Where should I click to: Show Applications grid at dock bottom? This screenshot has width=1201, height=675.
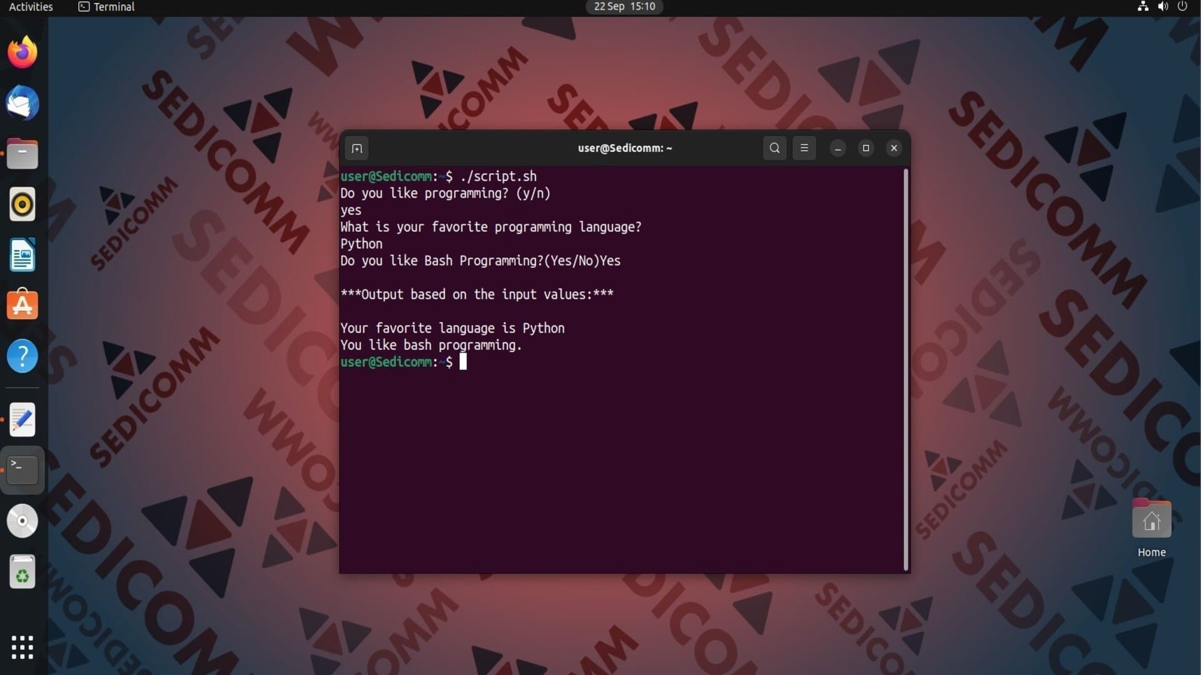23,647
